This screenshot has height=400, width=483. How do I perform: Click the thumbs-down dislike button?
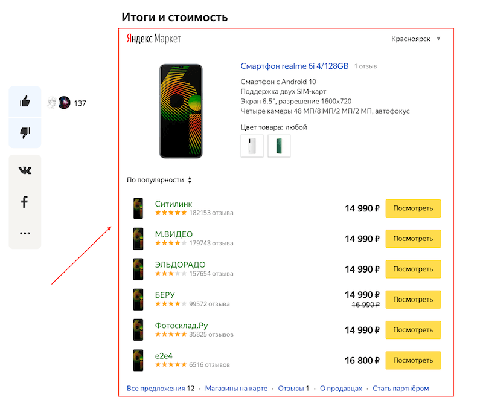click(25, 133)
